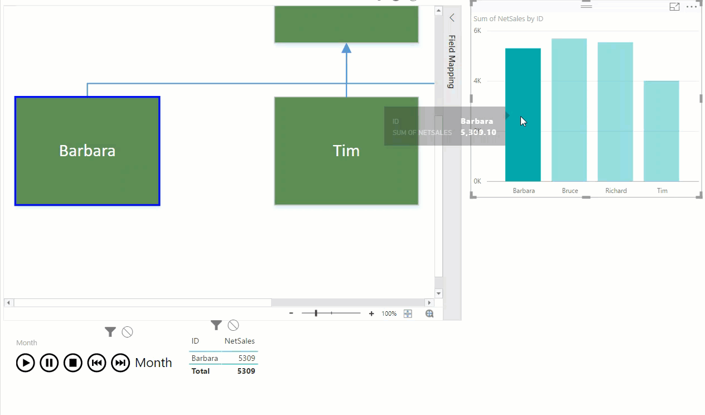
Task: Fit diagram to page icon
Action: 408,313
